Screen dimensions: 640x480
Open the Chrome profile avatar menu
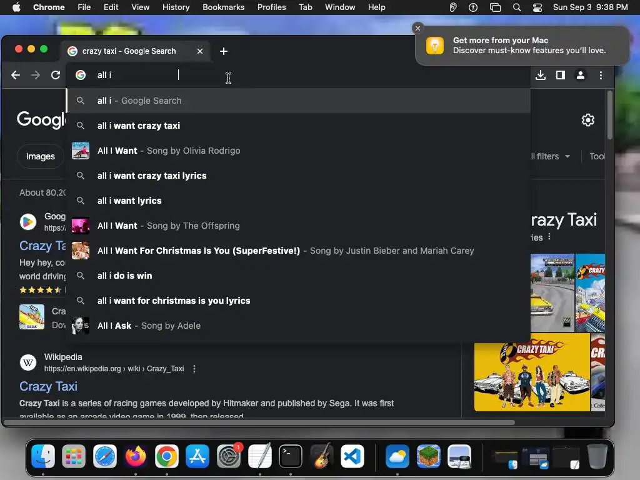[580, 75]
